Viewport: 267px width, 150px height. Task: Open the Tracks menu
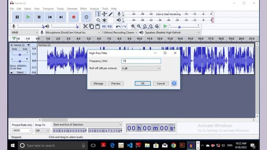coord(60,9)
